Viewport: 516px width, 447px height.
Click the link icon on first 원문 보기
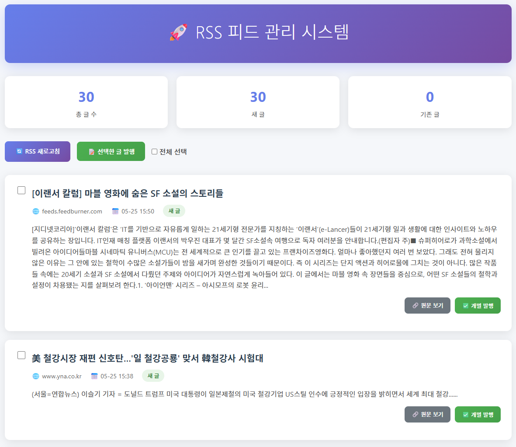pyautogui.click(x=416, y=305)
